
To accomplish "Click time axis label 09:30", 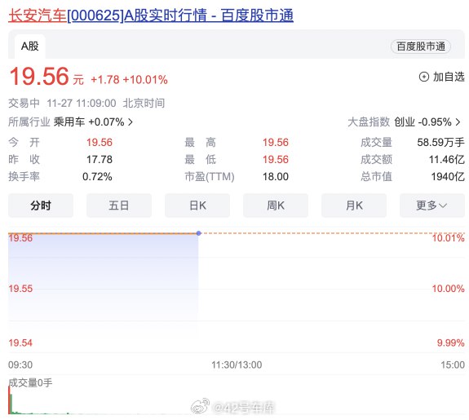I will point(20,365).
